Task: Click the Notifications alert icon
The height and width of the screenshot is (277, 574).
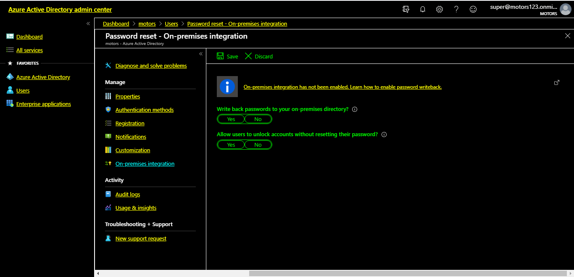Action: tap(108, 137)
